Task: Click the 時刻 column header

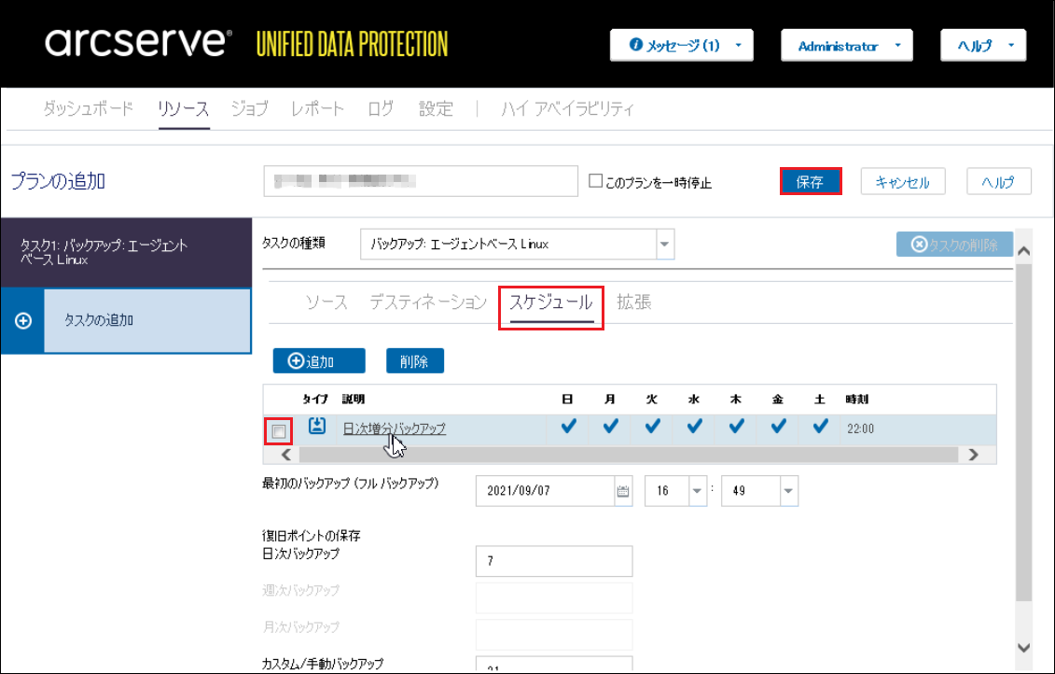Action: (856, 400)
